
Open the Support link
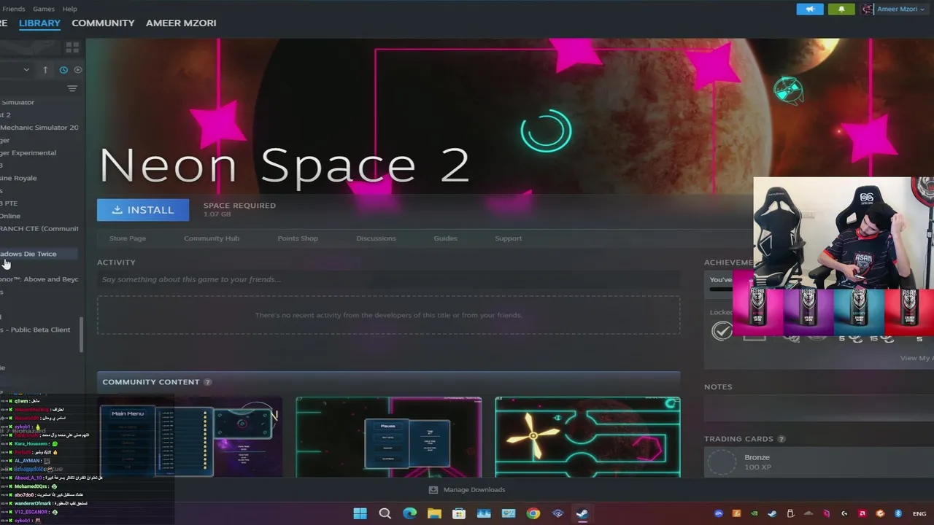(508, 238)
